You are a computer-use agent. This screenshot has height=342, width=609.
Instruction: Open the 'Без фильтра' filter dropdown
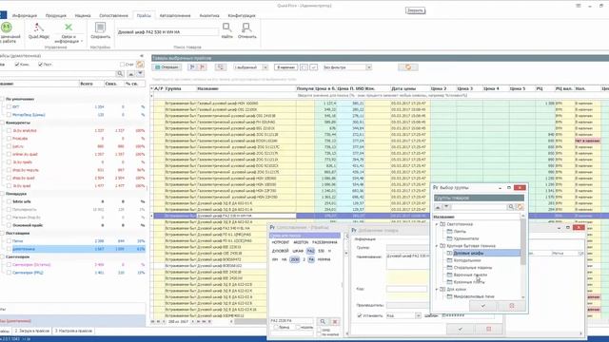point(368,67)
